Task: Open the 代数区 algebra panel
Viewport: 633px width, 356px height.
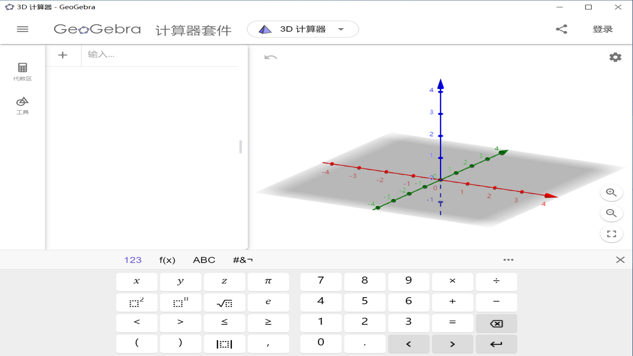Action: [22, 70]
